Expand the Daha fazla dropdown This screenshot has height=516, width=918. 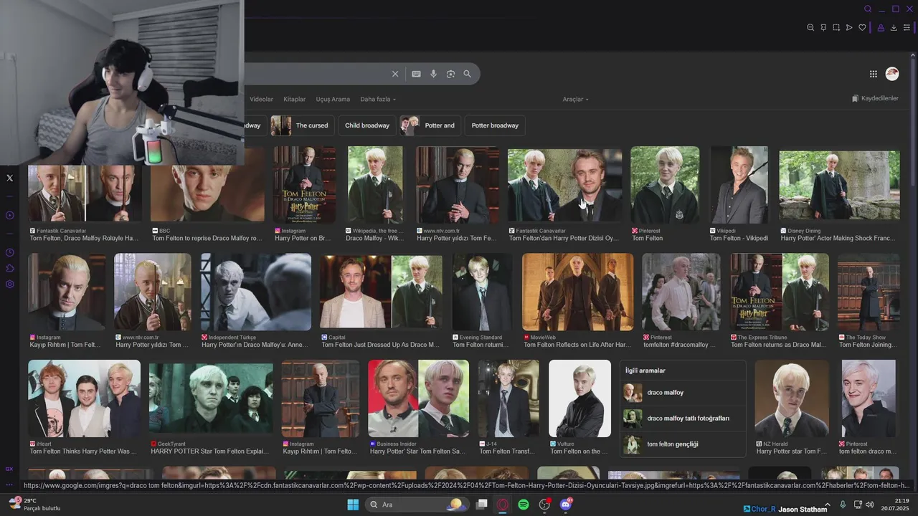377,99
